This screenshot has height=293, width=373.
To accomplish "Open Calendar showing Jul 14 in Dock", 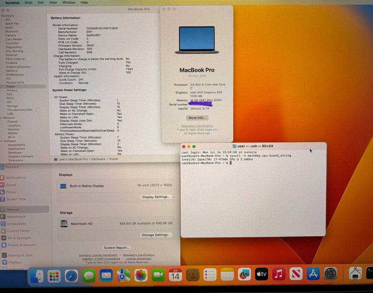I will point(175,275).
